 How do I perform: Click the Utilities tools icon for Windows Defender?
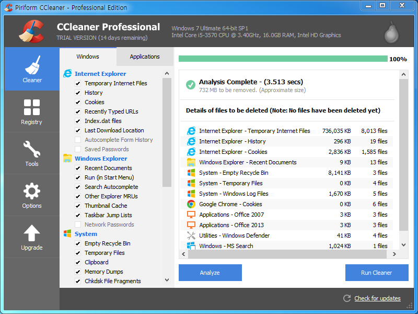tap(191, 235)
